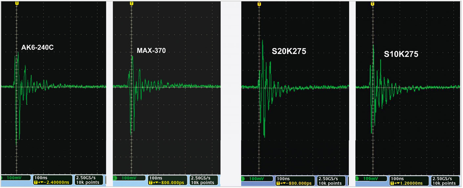
Task: Click trigger marker T above MAX-370 waveform
Action: [x=132, y=4]
